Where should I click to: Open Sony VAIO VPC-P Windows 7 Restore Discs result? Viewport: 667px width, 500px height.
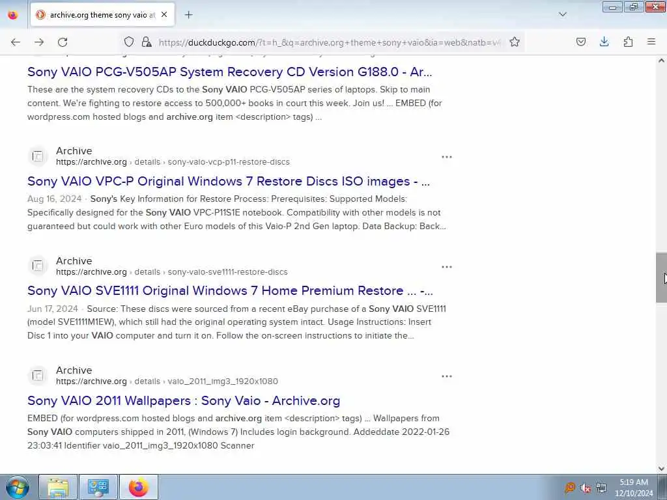tap(229, 182)
